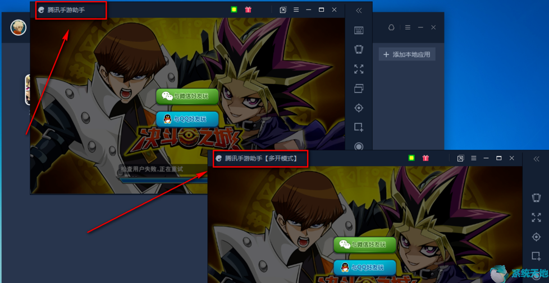Start screen recording in first emulator sidebar
Screen dimensions: 549x283
tap(359, 146)
